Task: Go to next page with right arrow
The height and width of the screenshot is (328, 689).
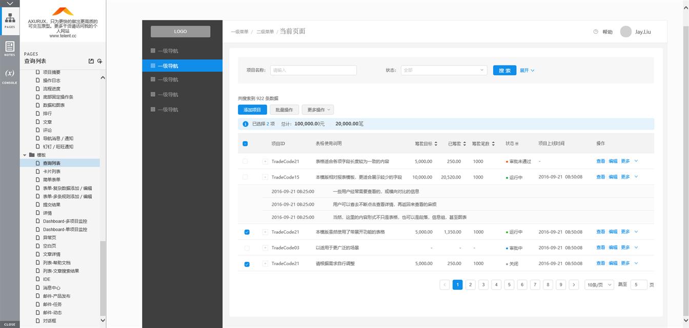Action: (574, 285)
